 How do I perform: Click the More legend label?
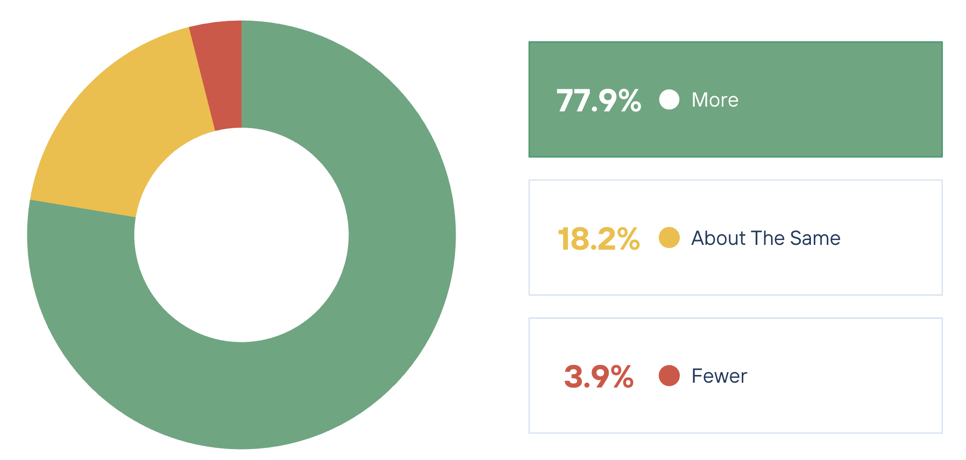click(714, 100)
